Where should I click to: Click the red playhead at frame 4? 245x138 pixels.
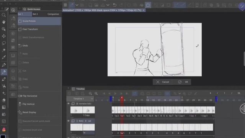click(x=122, y=99)
